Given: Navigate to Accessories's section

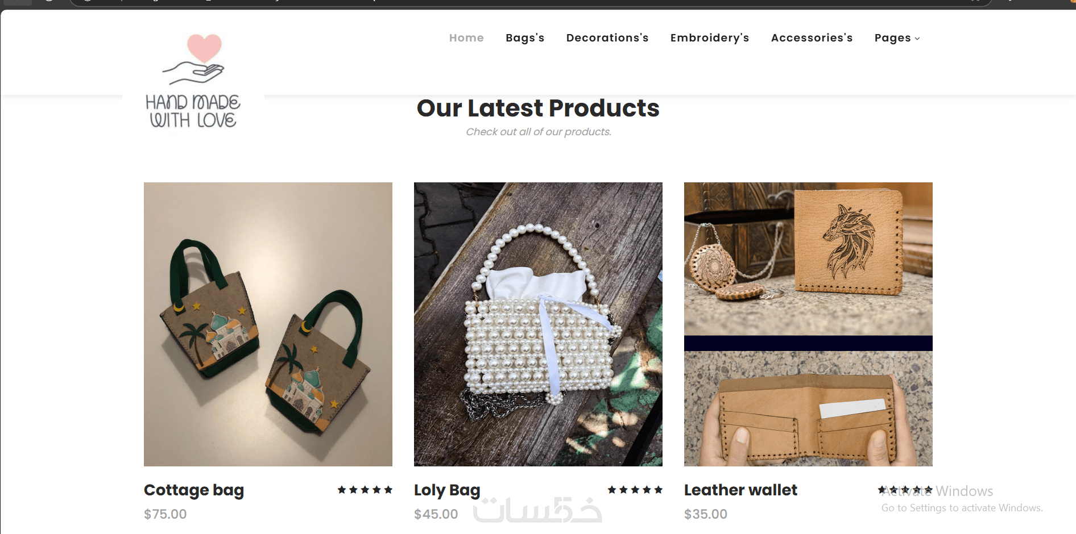Looking at the screenshot, I should 812,38.
